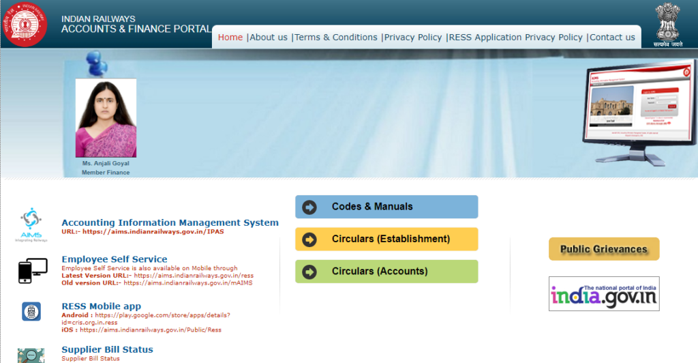
Task: Open the Supplier Bill Status link
Action: pos(107,349)
